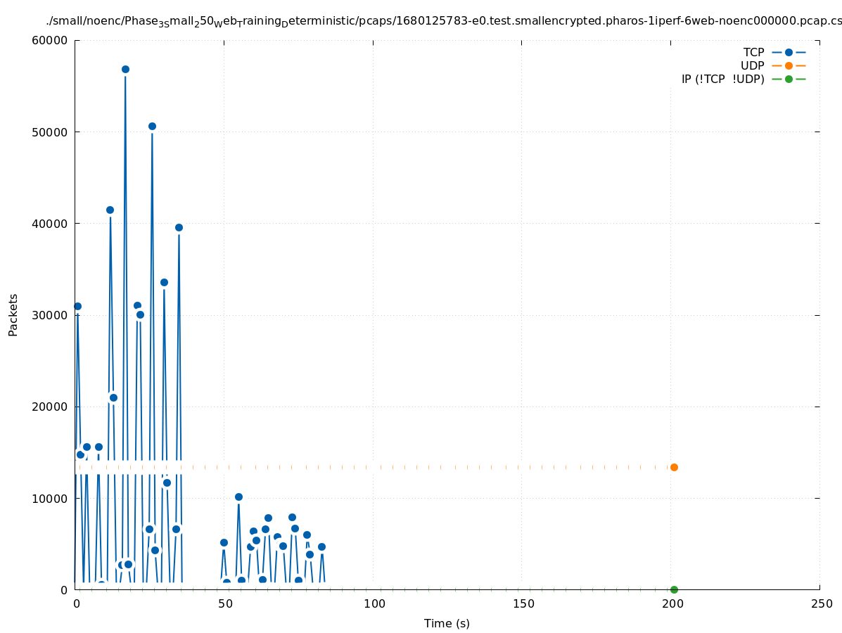
Task: Click the 150 tick label on x-axis
Action: click(x=522, y=604)
